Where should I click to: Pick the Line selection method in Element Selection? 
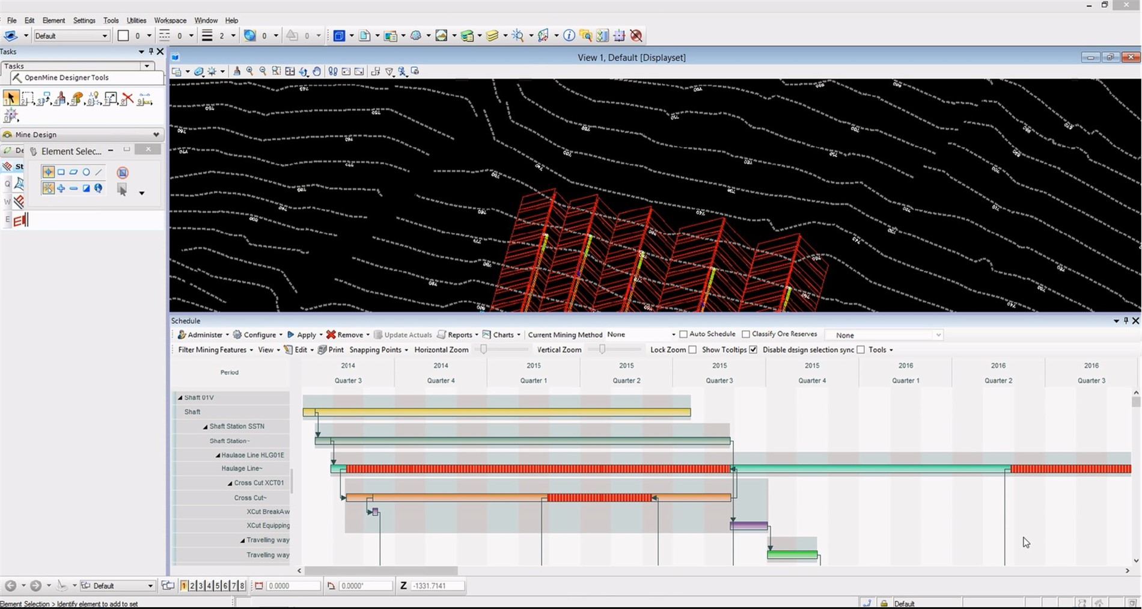point(99,172)
